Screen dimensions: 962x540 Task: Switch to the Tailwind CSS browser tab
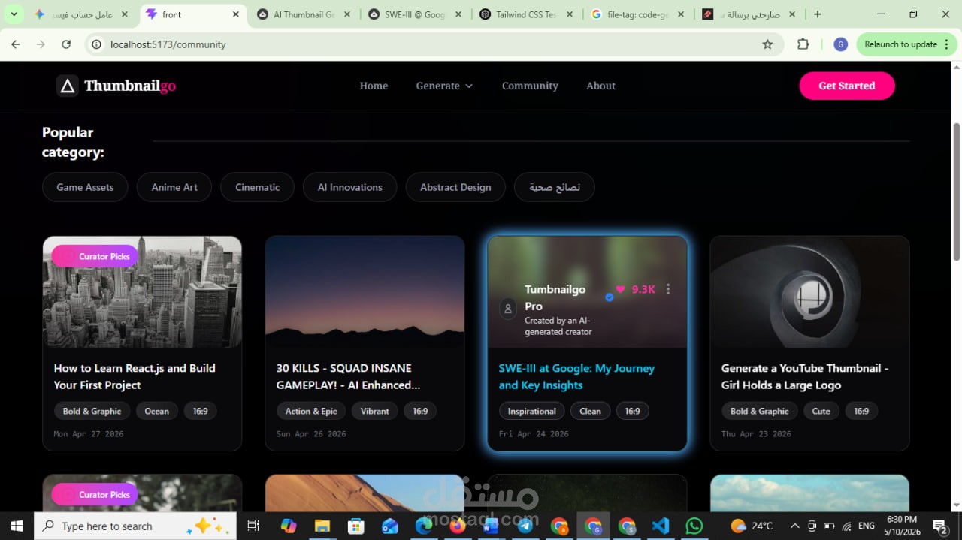[527, 14]
